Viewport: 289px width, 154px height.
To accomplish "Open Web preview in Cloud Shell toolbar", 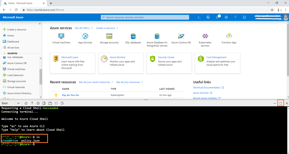I will [62, 103].
